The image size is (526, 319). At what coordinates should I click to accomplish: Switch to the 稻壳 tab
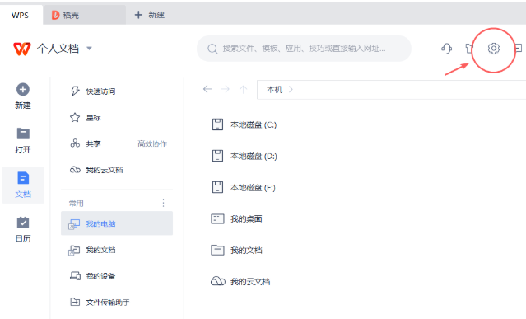(x=85, y=15)
